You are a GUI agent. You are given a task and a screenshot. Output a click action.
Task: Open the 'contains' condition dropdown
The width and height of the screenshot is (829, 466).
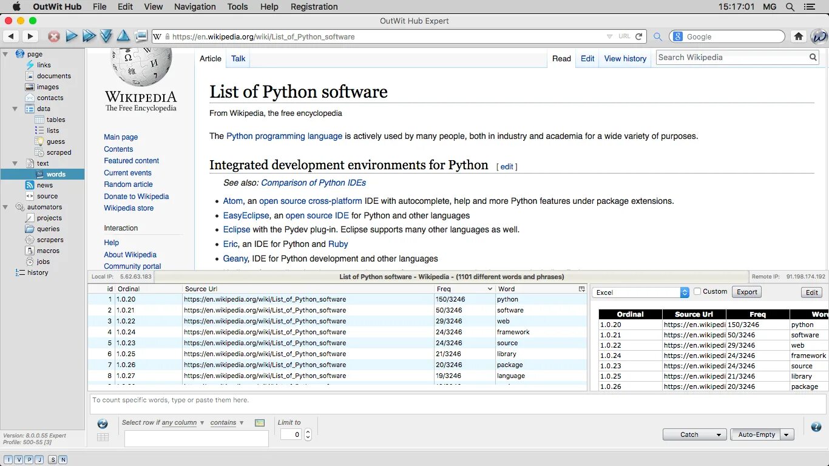[x=227, y=422]
